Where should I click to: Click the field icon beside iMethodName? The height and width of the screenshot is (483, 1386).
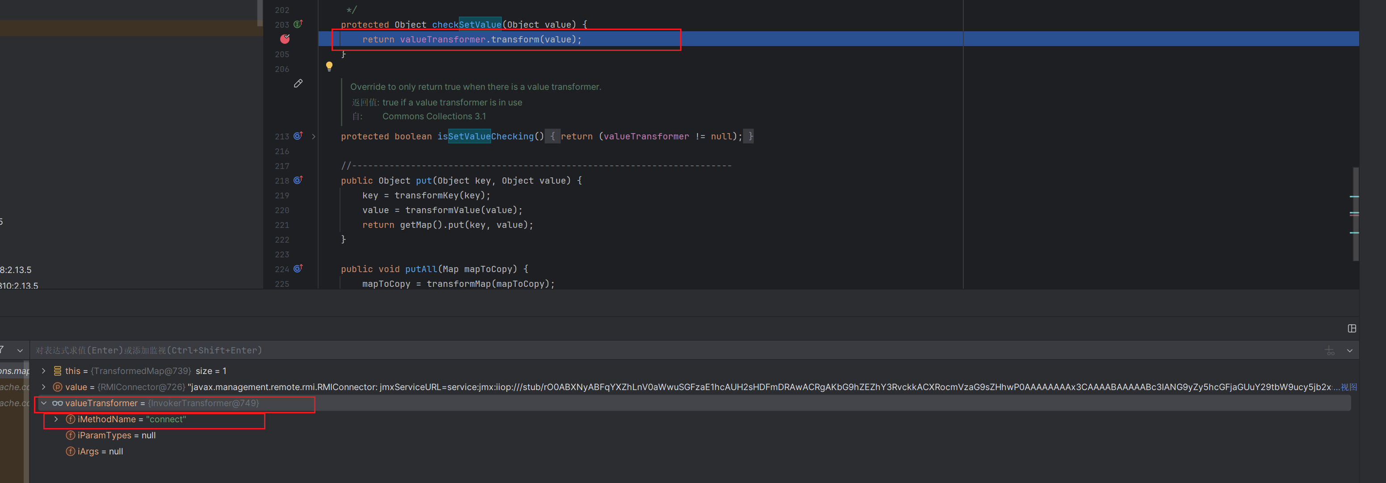[x=70, y=420]
